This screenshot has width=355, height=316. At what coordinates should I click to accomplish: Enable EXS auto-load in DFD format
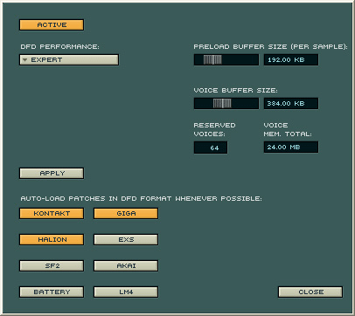(126, 239)
